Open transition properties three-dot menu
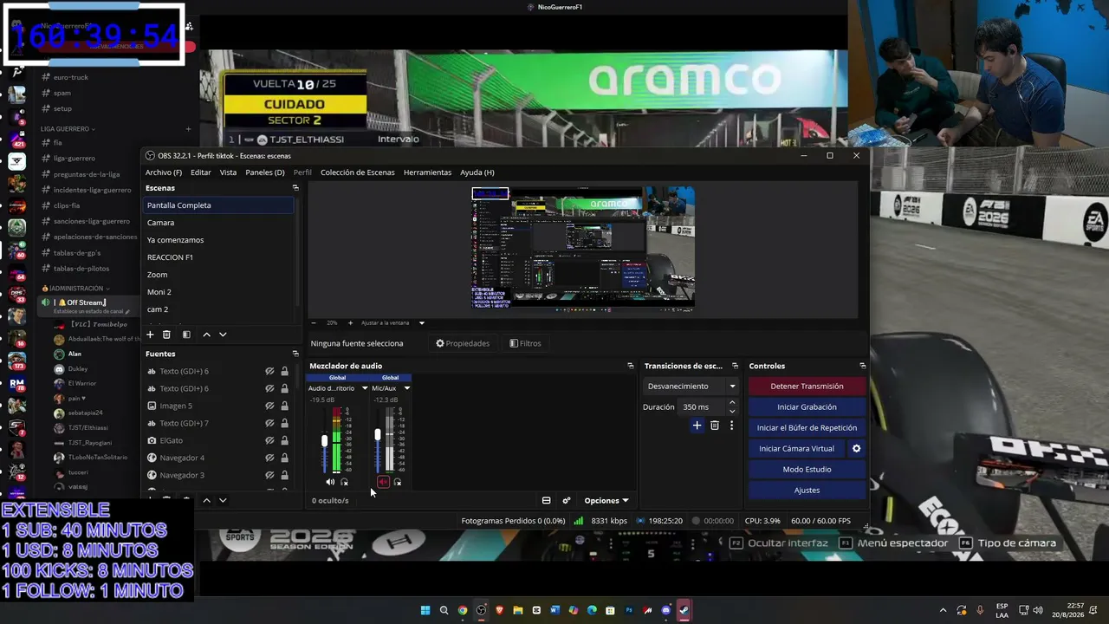The width and height of the screenshot is (1109, 624). tap(731, 426)
